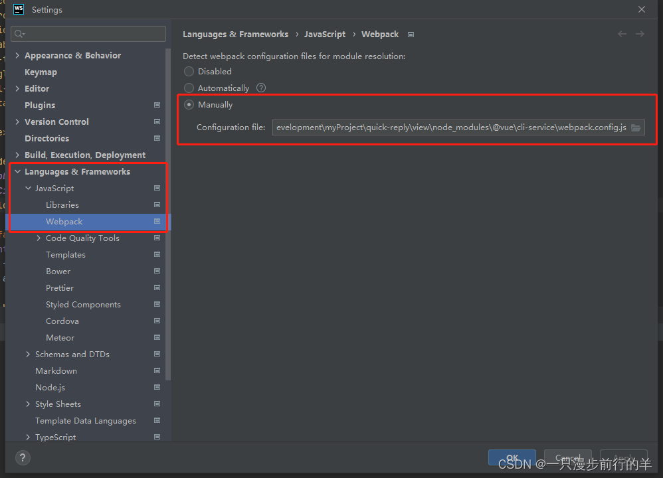Select Prettier settings entry

click(x=60, y=288)
